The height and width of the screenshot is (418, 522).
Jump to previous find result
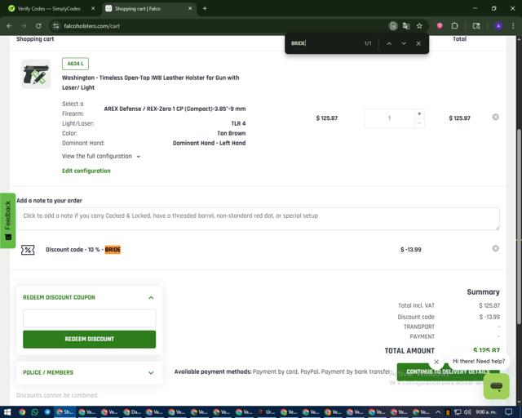point(389,43)
